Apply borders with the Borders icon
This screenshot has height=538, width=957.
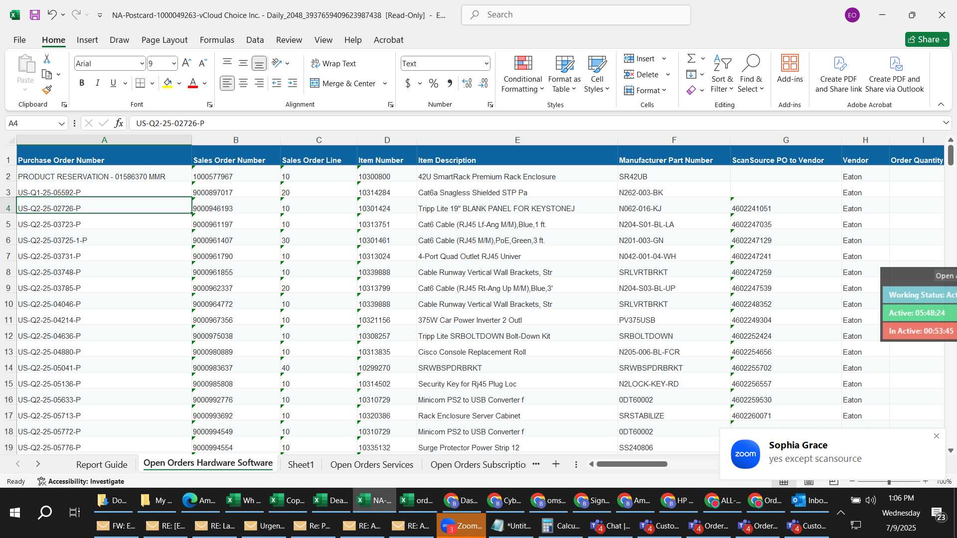point(141,83)
